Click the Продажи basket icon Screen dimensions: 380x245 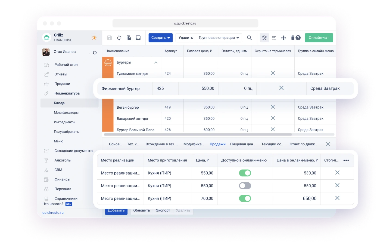46,84
